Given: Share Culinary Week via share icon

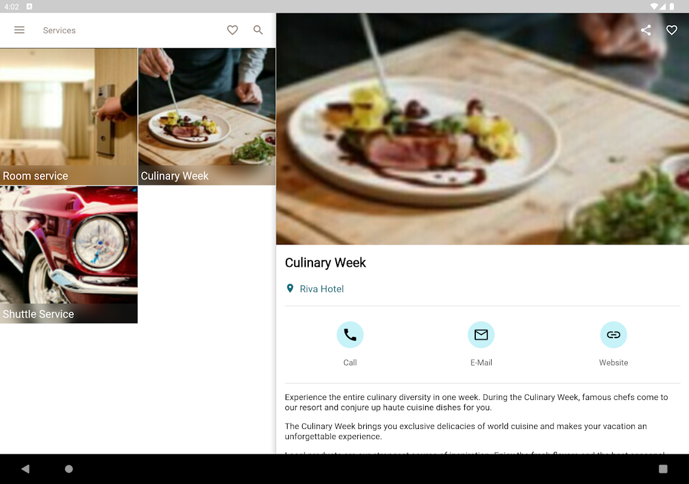Looking at the screenshot, I should coord(646,30).
